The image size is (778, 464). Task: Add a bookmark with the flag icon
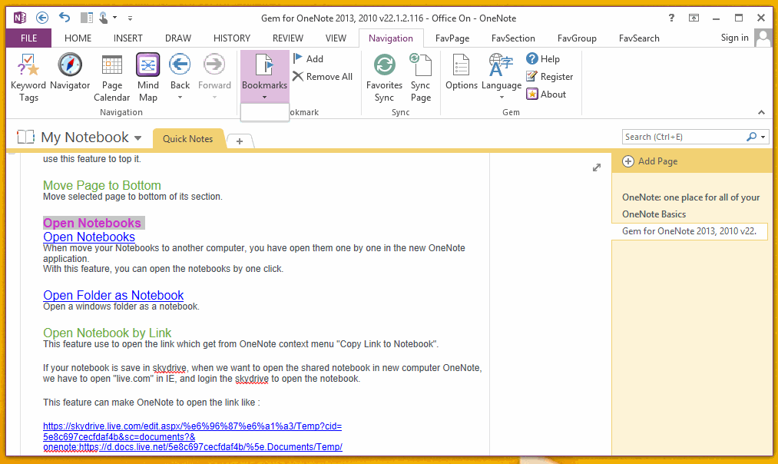(x=308, y=58)
